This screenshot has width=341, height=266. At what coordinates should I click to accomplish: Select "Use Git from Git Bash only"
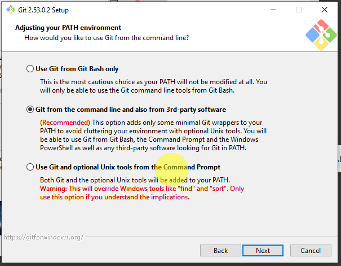(30, 69)
